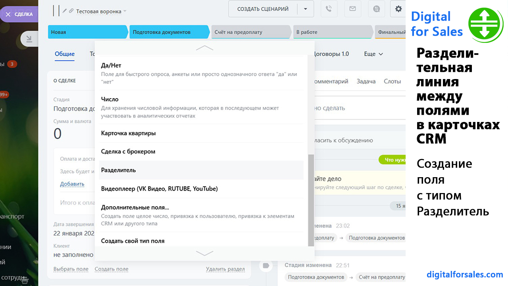
Task: Click the client value не заполнено
Action: click(73, 254)
